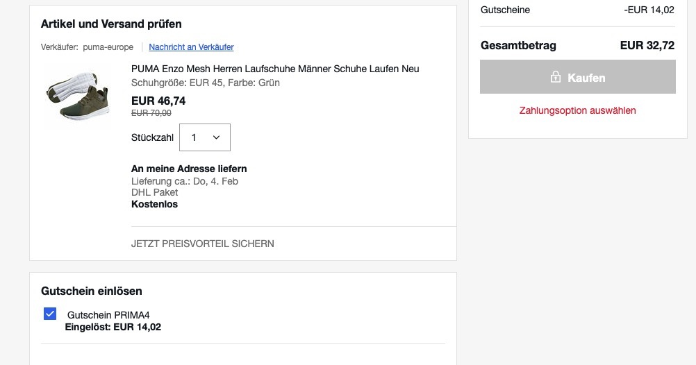Viewport: 696px width, 365px height.
Task: Click the Stückzahl quantity value 1
Action: (194, 137)
